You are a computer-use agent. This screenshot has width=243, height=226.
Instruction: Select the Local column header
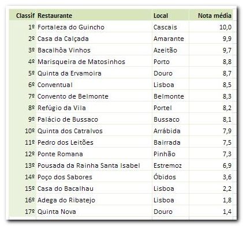tap(160, 16)
